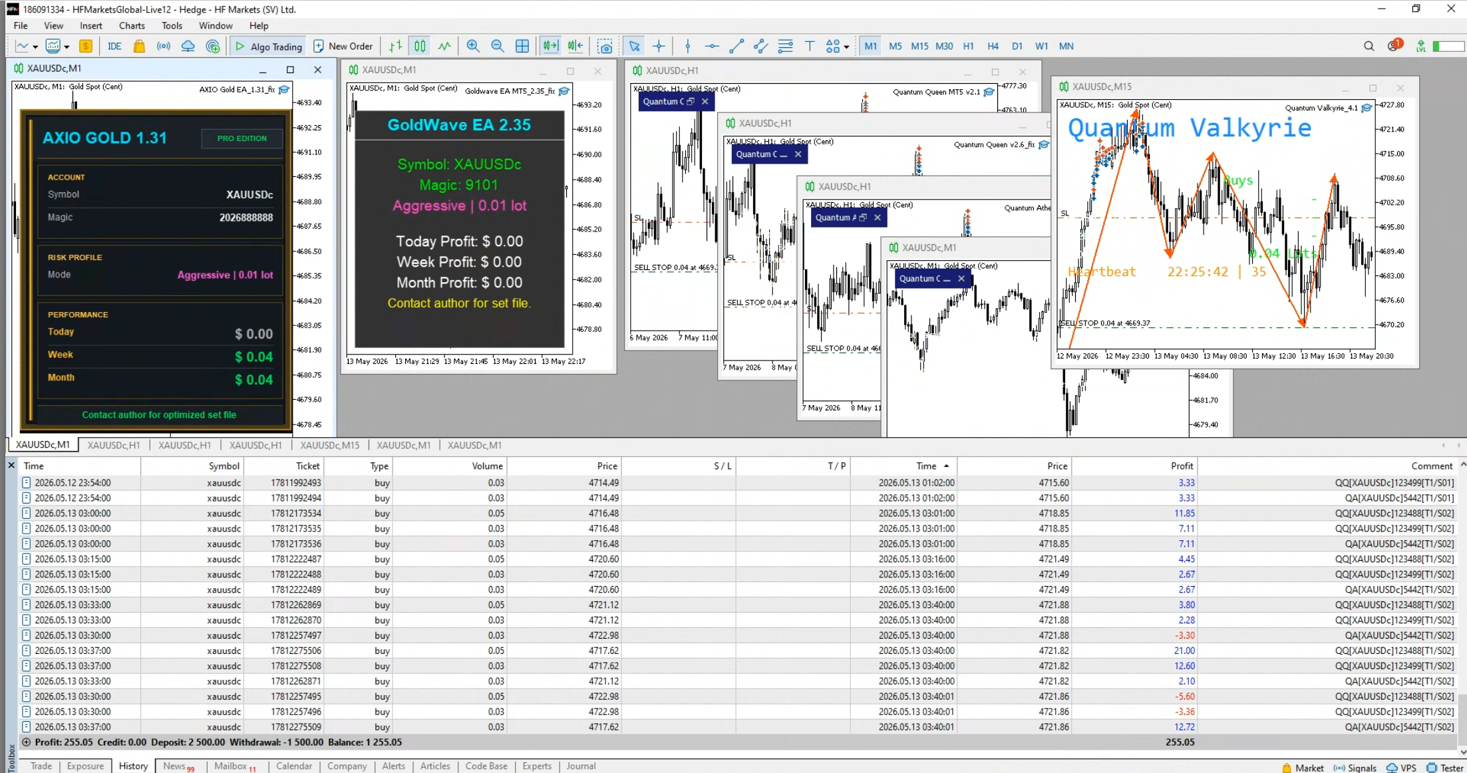Screen dimensions: 1467x773
Task: Switch chart to line chart type
Action: click(444, 46)
